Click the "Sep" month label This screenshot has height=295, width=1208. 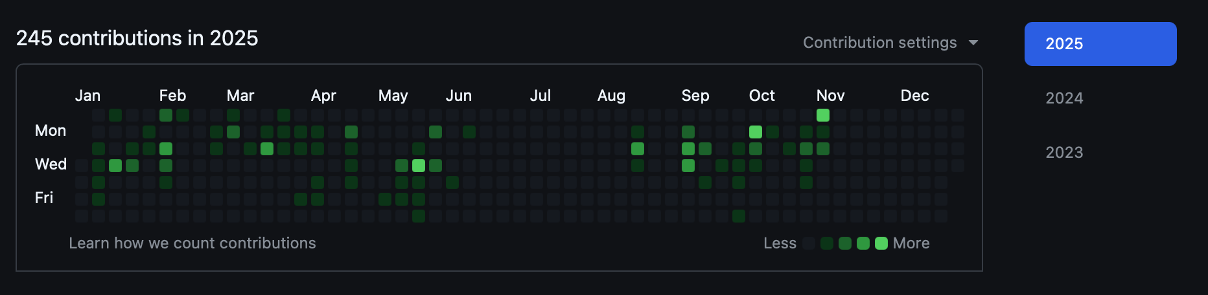[x=695, y=96]
